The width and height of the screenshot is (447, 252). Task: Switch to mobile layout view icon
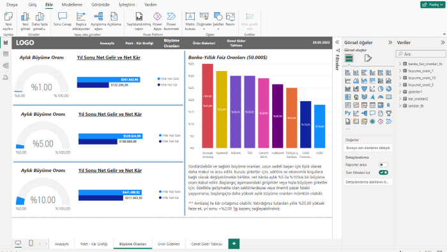tap(31, 243)
